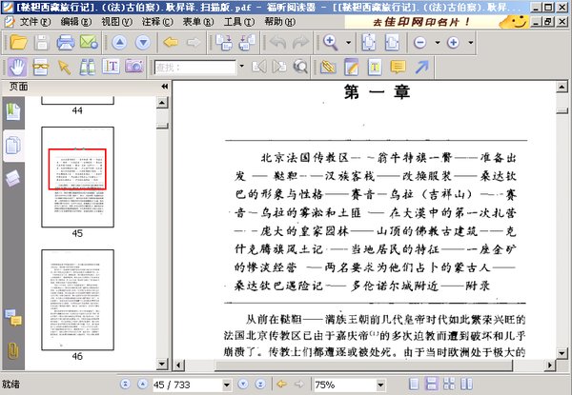Go to next page via status bar button

click(243, 385)
